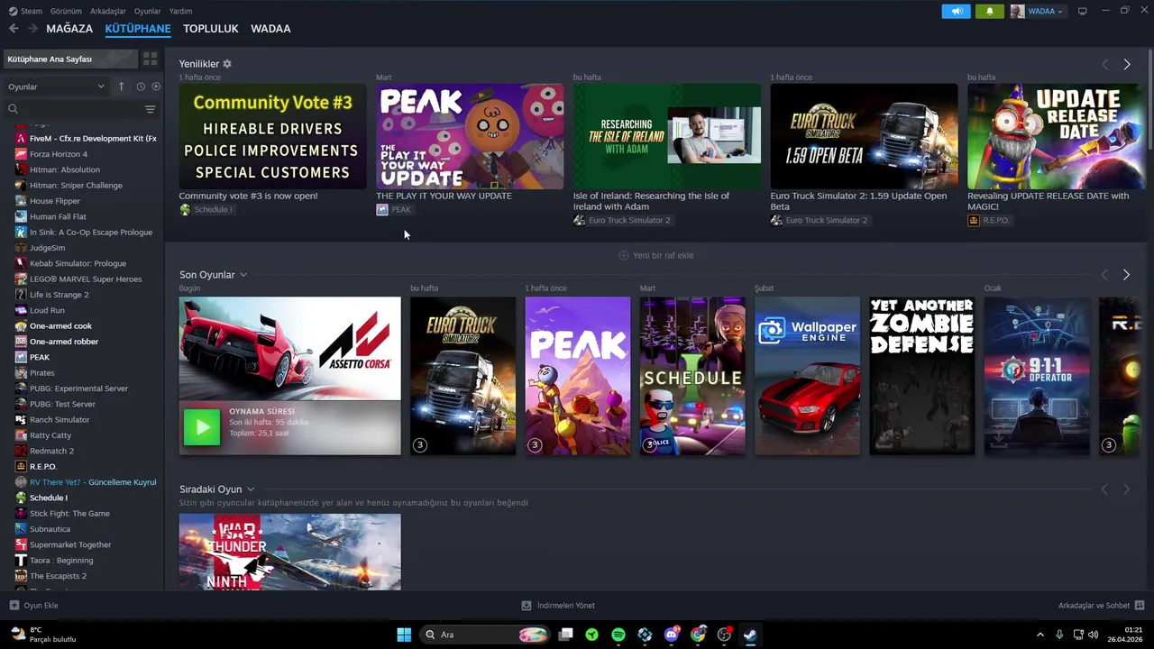1154x649 pixels.
Task: Open the Arkadaşlar menu
Action: [108, 11]
